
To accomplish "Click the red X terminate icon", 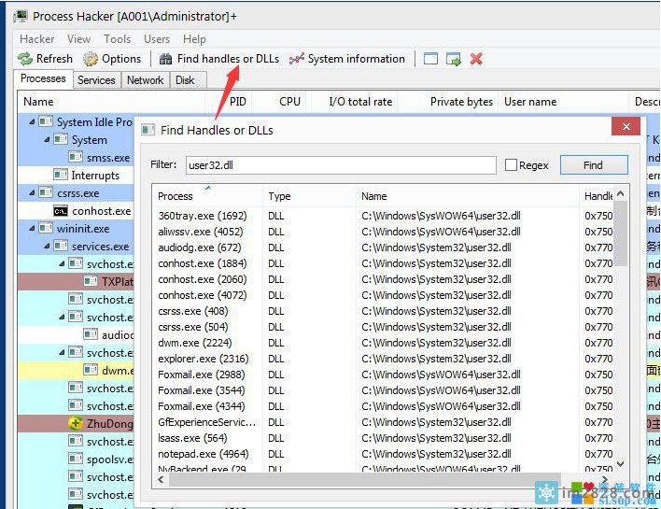I will click(x=476, y=59).
